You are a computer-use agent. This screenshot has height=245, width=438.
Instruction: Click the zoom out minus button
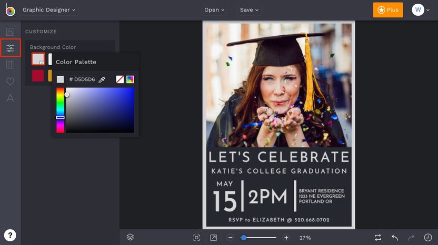(x=231, y=238)
